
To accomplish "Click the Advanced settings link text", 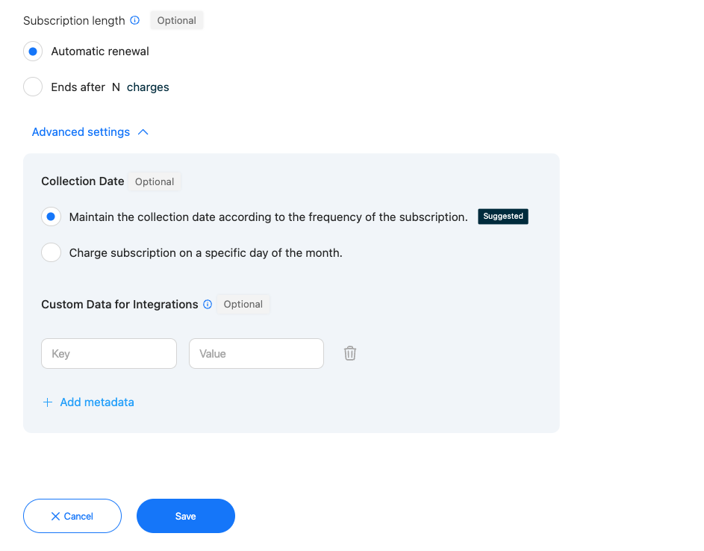I will 81,131.
